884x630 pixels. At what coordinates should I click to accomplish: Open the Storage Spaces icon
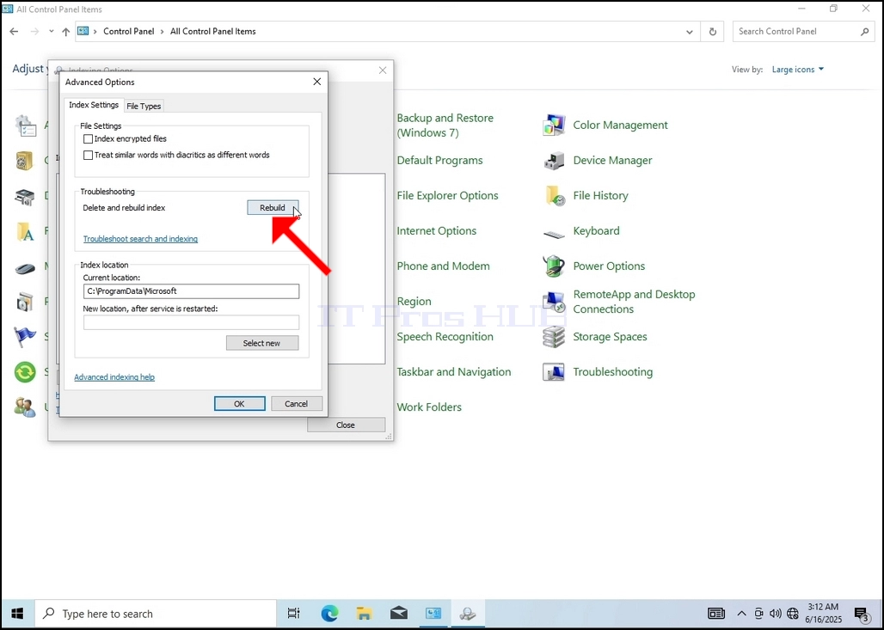tap(554, 337)
